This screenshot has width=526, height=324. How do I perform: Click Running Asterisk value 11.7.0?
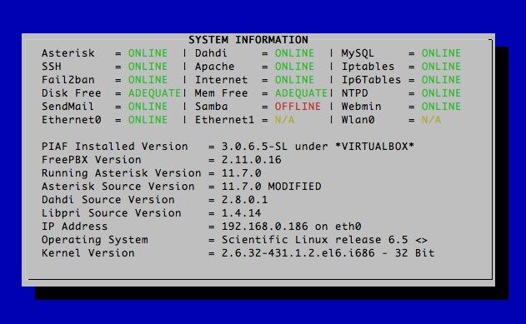(241, 173)
